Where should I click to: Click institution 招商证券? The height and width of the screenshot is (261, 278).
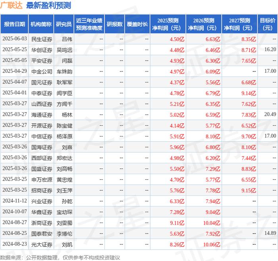coord(42,190)
